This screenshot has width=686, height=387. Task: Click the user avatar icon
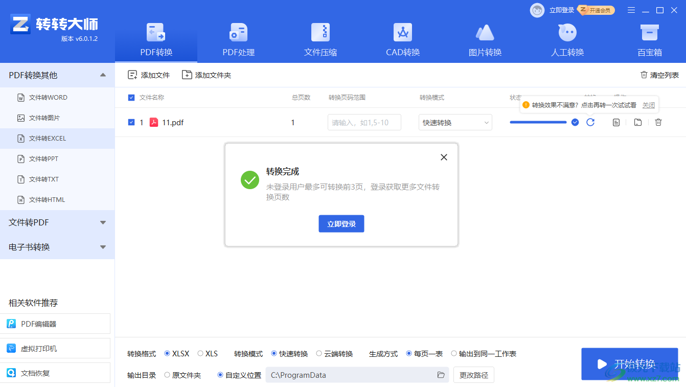537,10
